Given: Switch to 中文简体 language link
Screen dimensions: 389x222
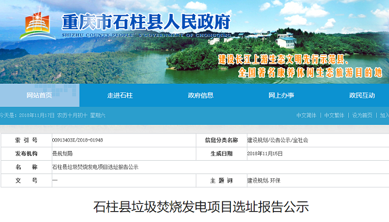Looking at the screenshot, I should point(306,115).
